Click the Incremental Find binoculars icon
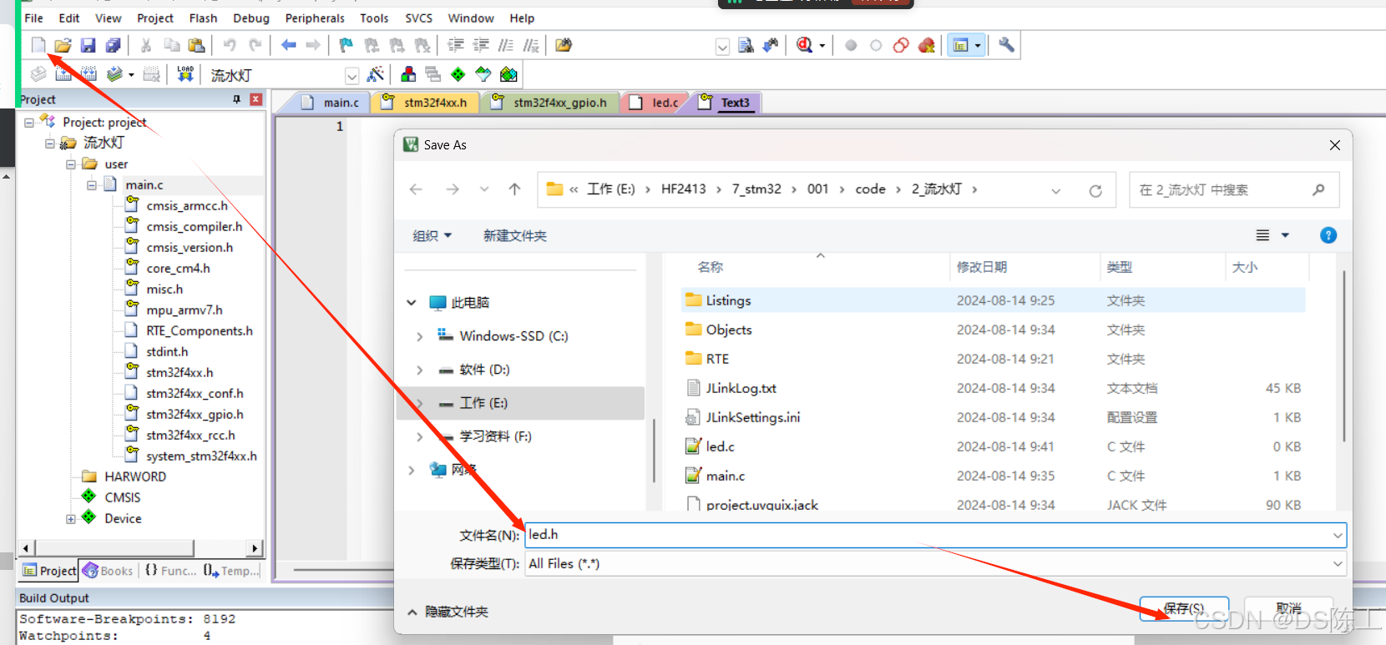The image size is (1386, 645). coord(770,45)
